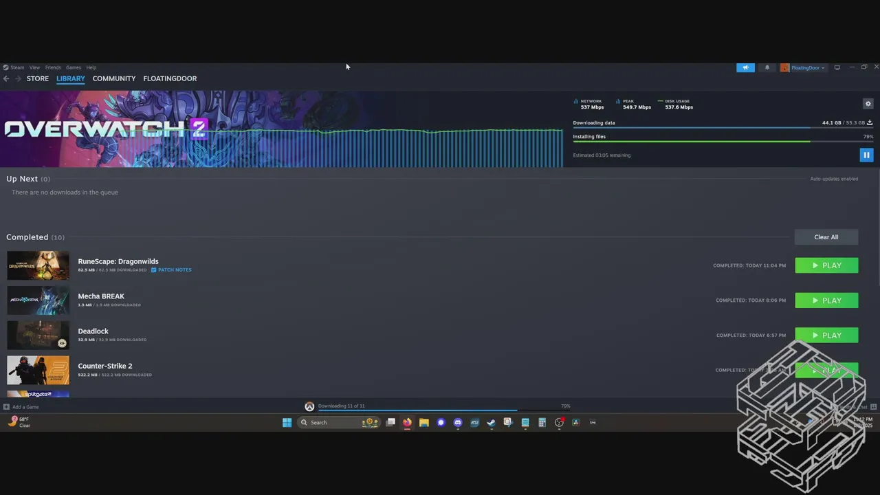Open the Help menu
This screenshot has width=880, height=495.
(91, 67)
